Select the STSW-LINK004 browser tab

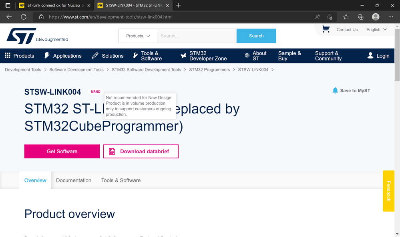pyautogui.click(x=133, y=5)
